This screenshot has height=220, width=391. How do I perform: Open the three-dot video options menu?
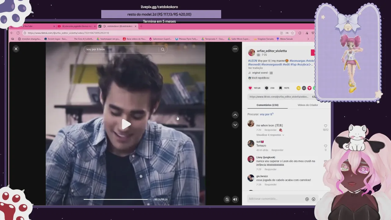[x=235, y=49]
